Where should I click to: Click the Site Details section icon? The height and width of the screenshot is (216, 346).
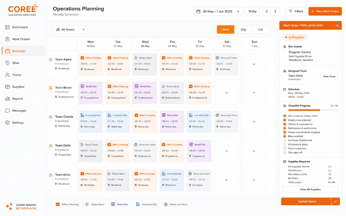coord(285,47)
